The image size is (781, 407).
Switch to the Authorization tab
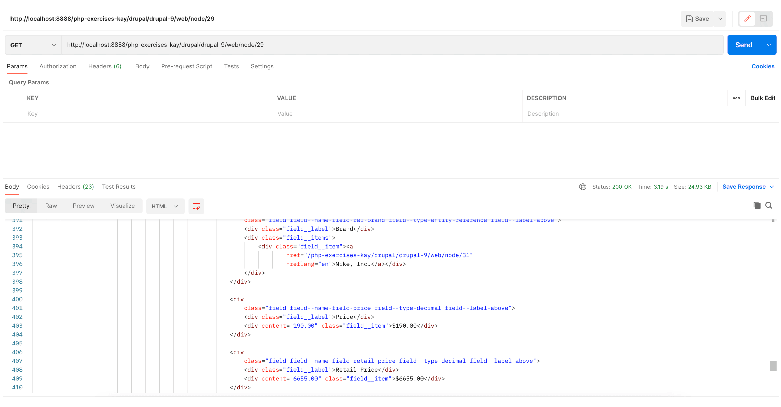pyautogui.click(x=58, y=66)
